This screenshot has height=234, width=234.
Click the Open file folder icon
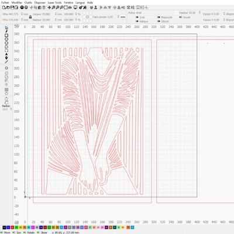[x=8, y=8]
